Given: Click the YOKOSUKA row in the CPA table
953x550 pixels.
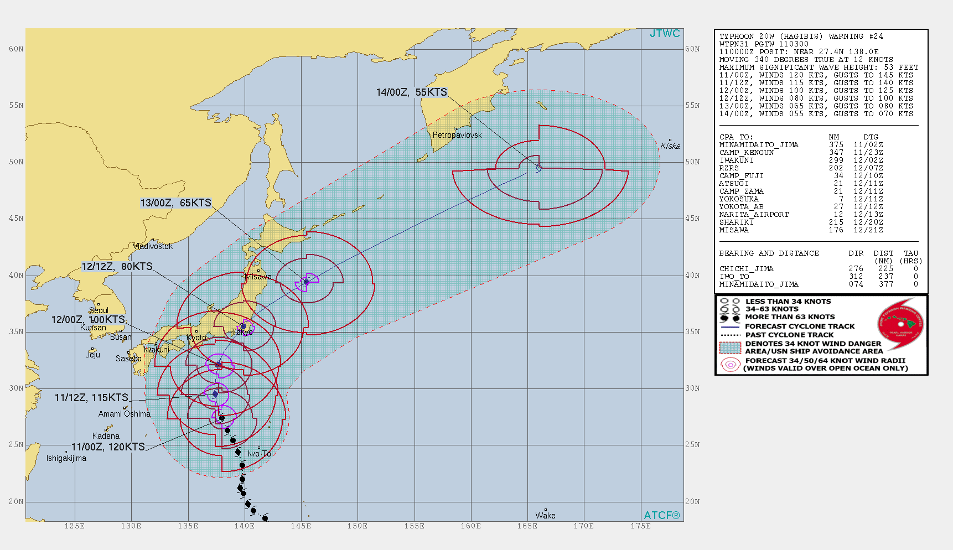Looking at the screenshot, I should tap(801, 199).
